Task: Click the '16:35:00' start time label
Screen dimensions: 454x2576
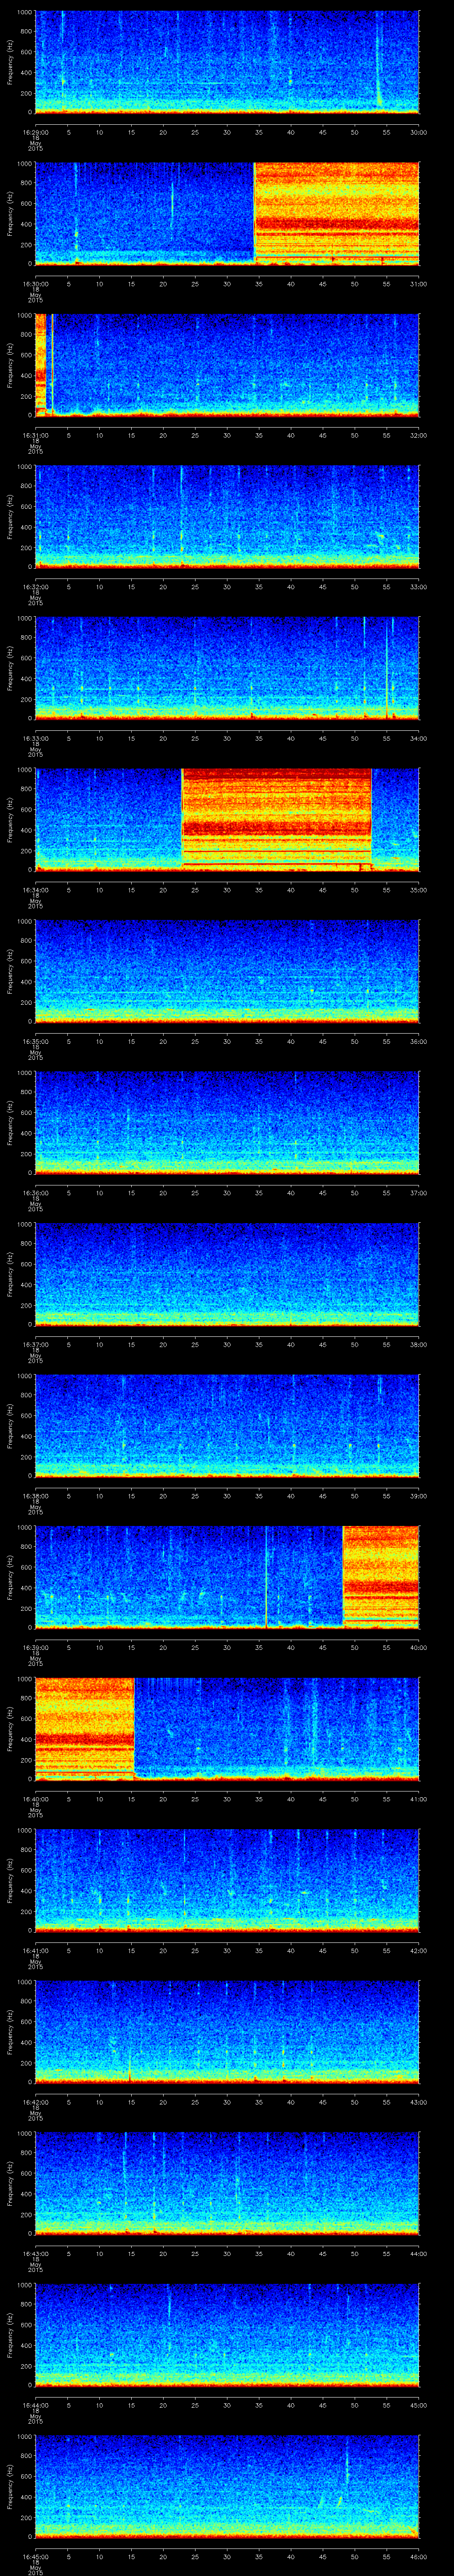Action: click(35, 1041)
